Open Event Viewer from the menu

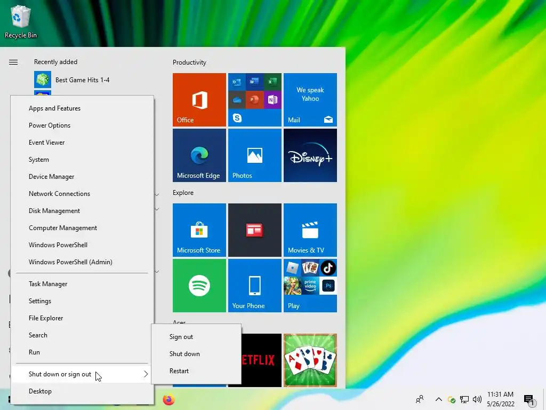[82, 143]
